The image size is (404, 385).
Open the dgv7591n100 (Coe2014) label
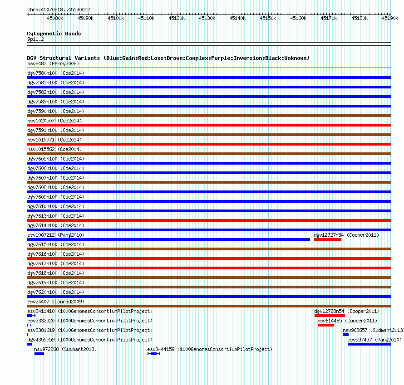coord(56,130)
